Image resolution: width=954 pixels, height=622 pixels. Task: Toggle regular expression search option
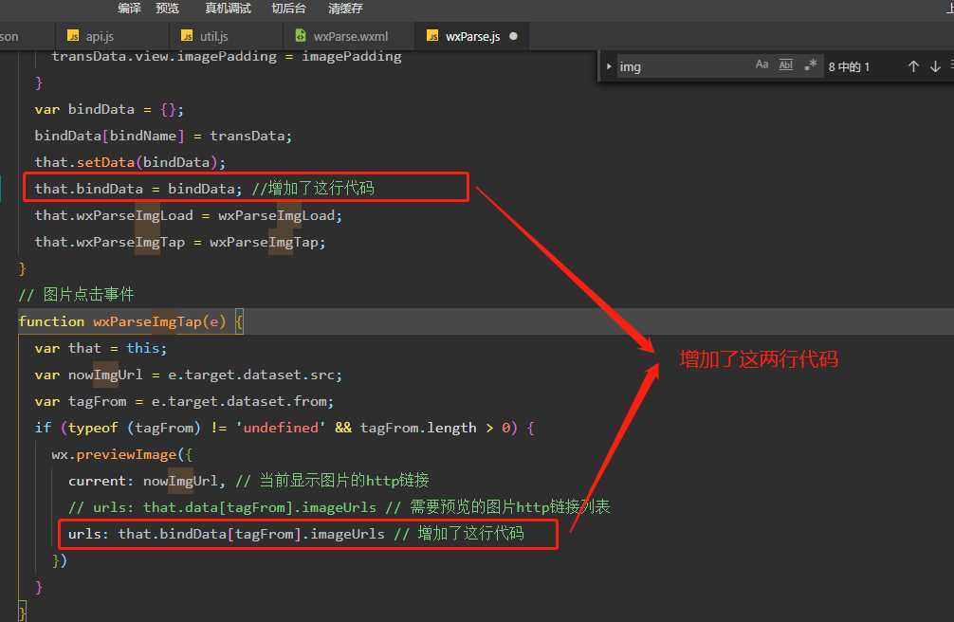click(x=811, y=64)
